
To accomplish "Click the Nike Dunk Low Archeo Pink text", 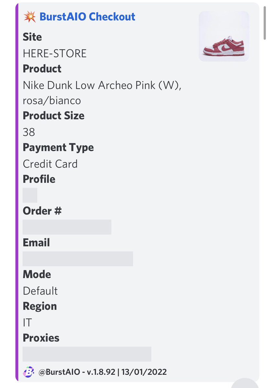I will pos(102,85).
